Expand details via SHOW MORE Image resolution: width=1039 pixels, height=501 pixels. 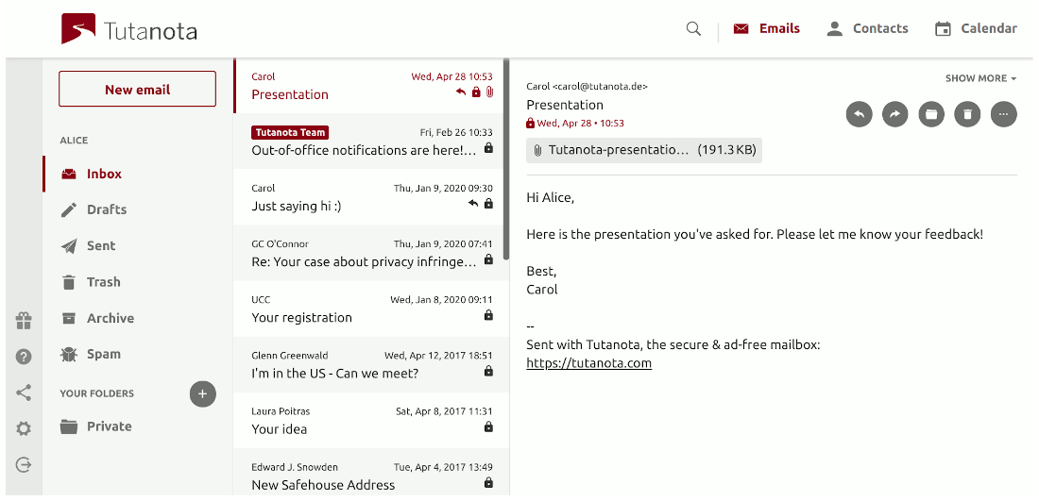[980, 78]
